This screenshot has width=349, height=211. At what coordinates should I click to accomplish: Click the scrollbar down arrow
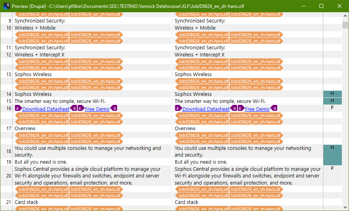click(x=345, y=207)
